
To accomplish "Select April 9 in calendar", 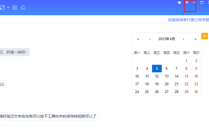I will [196, 68].
